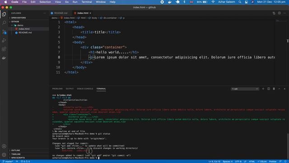Open the Search view in activity bar
The width and height of the screenshot is (289, 163).
point(4,23)
